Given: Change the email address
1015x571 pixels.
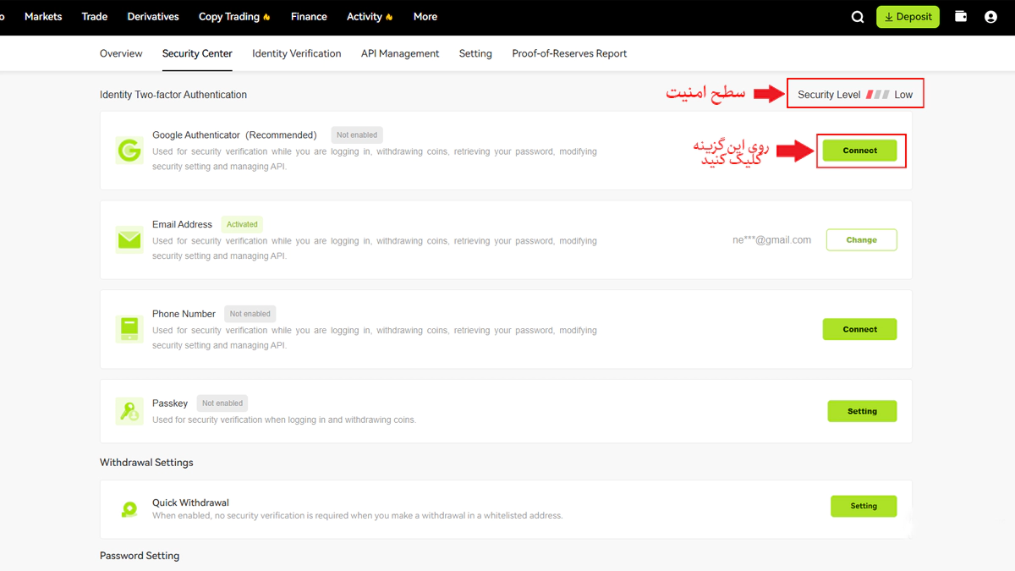Looking at the screenshot, I should [x=861, y=240].
